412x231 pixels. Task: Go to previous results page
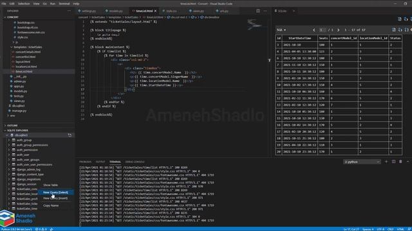point(314,30)
